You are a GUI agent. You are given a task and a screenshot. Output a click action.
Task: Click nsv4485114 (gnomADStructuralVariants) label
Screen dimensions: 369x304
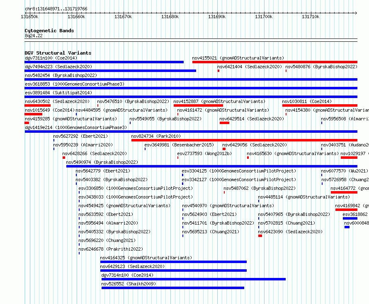(x=304, y=197)
